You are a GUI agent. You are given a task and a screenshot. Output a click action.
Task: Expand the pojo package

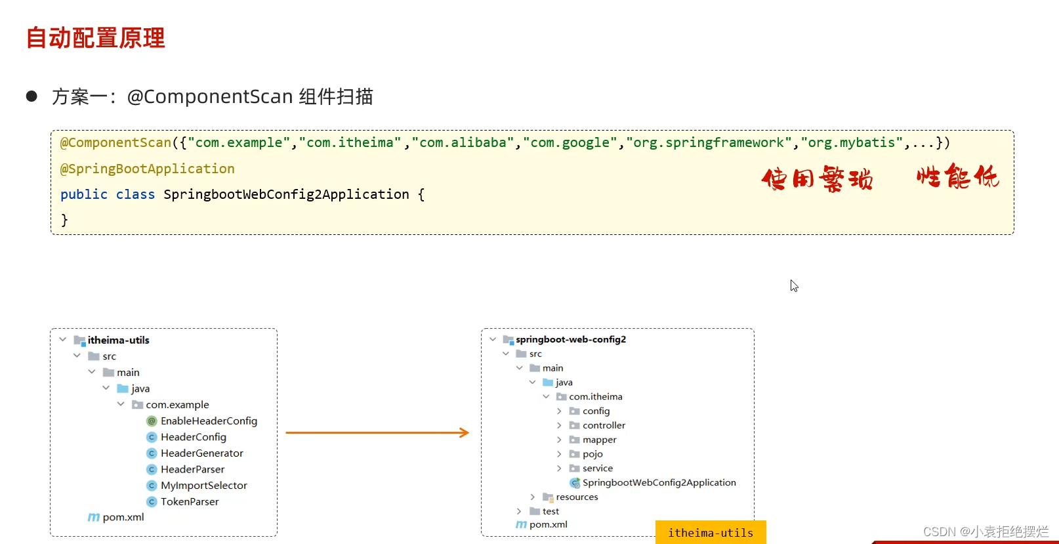point(559,454)
